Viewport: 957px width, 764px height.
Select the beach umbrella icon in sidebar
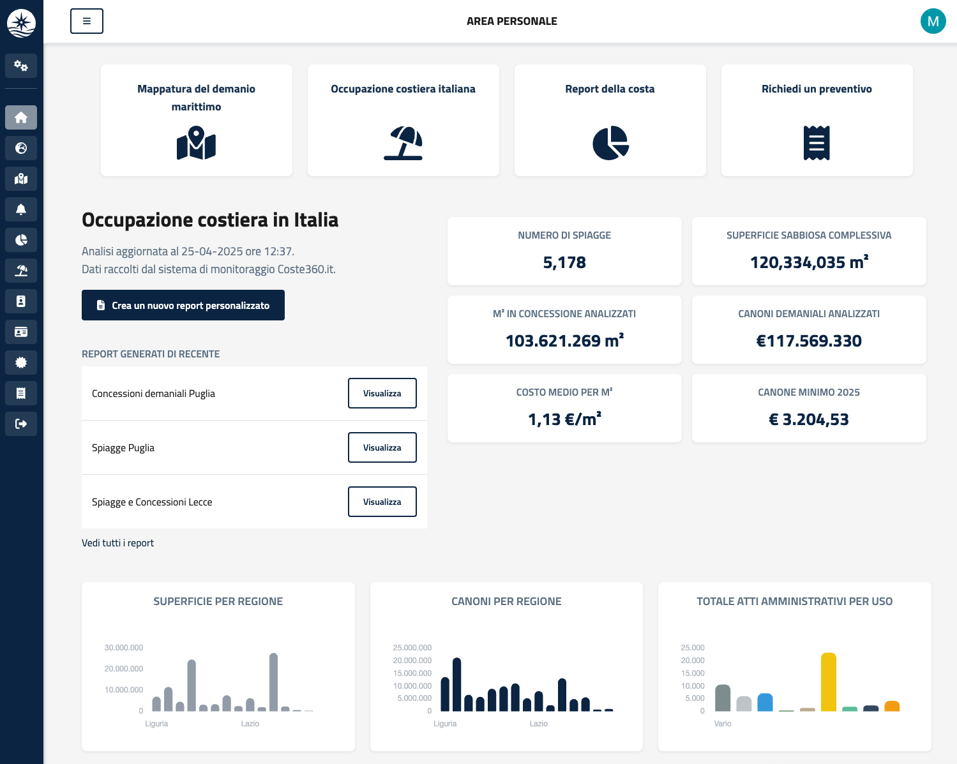[21, 271]
